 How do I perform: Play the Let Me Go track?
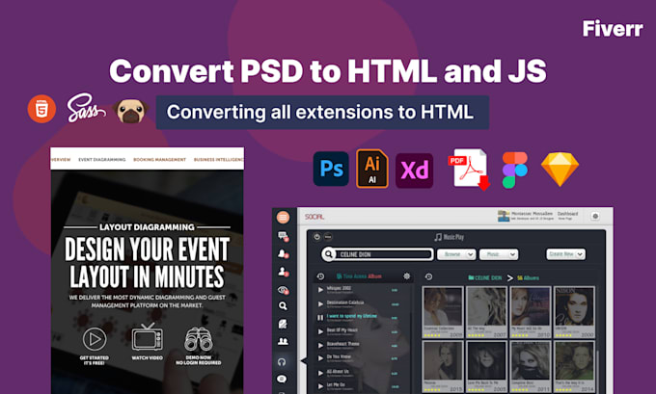coord(320,386)
